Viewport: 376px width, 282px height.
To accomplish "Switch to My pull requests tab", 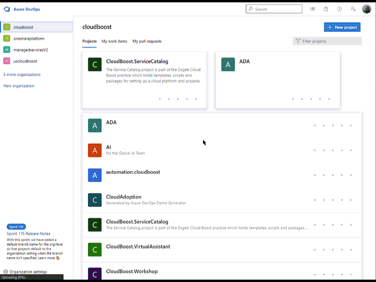I will click(x=147, y=41).
